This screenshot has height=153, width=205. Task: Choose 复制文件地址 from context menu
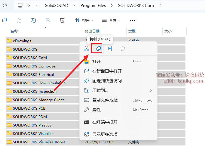118,100
